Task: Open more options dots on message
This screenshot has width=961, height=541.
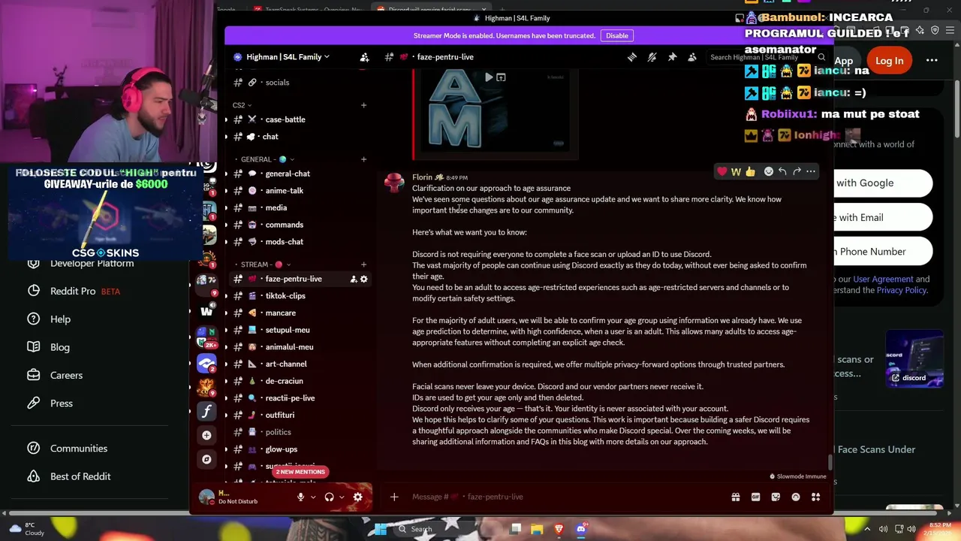Action: (x=811, y=171)
